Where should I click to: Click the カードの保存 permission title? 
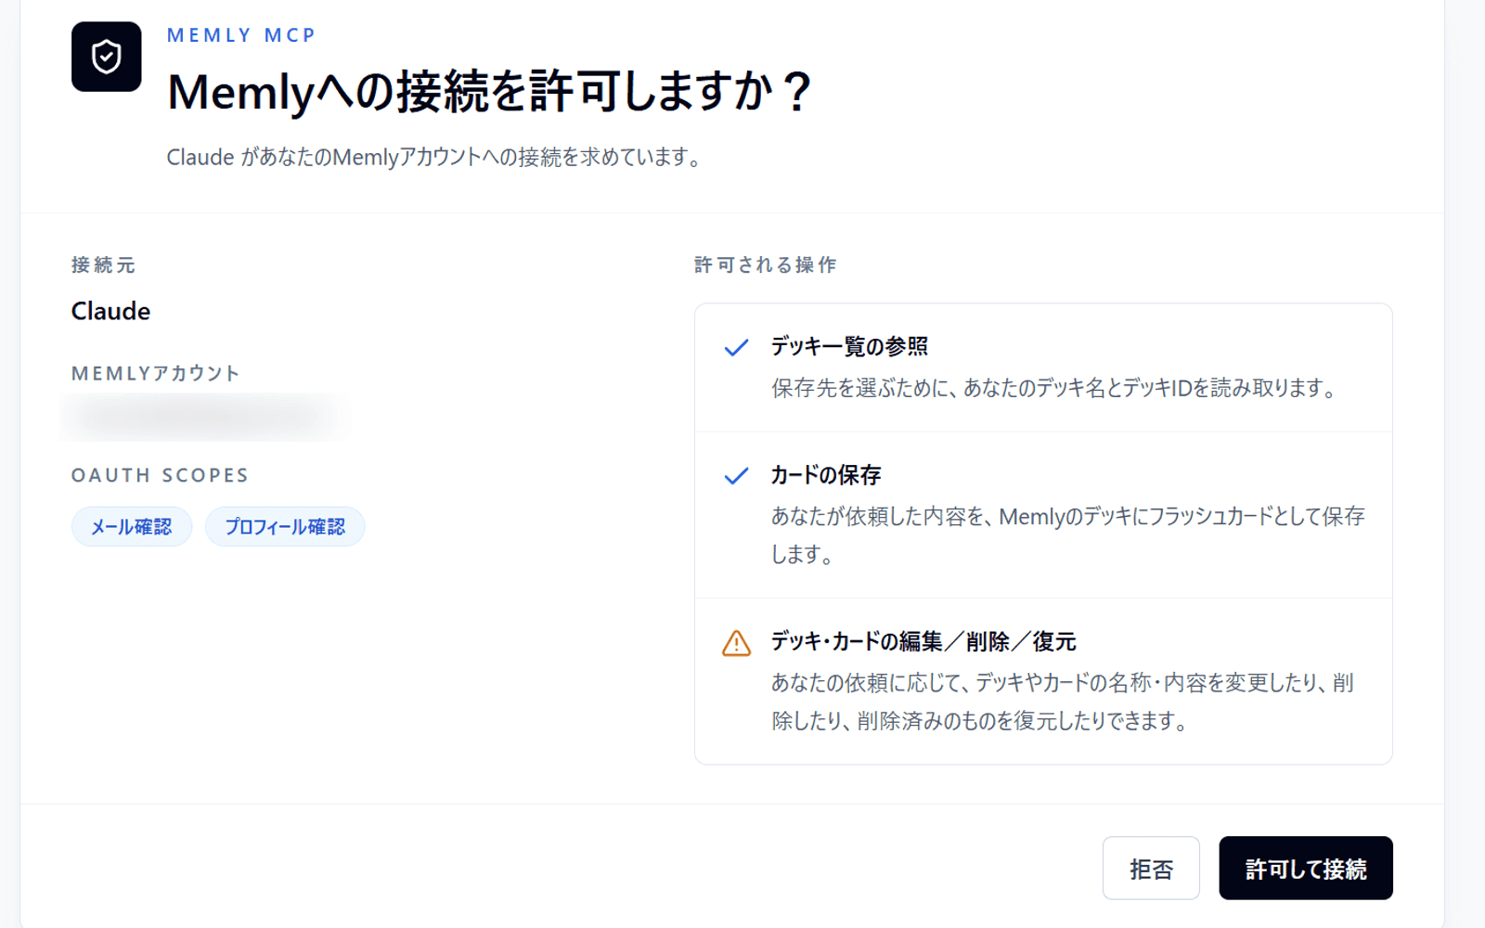click(826, 475)
